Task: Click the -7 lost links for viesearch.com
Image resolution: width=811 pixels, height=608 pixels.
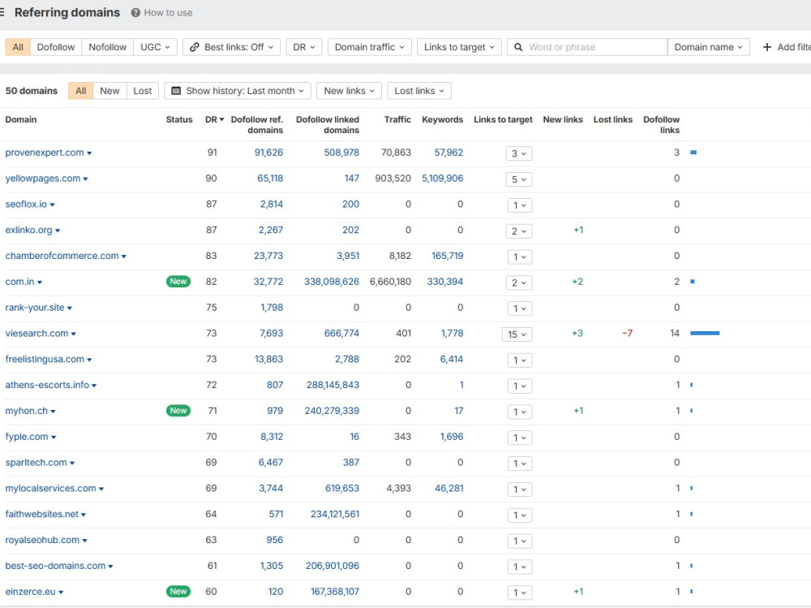Action: (627, 333)
